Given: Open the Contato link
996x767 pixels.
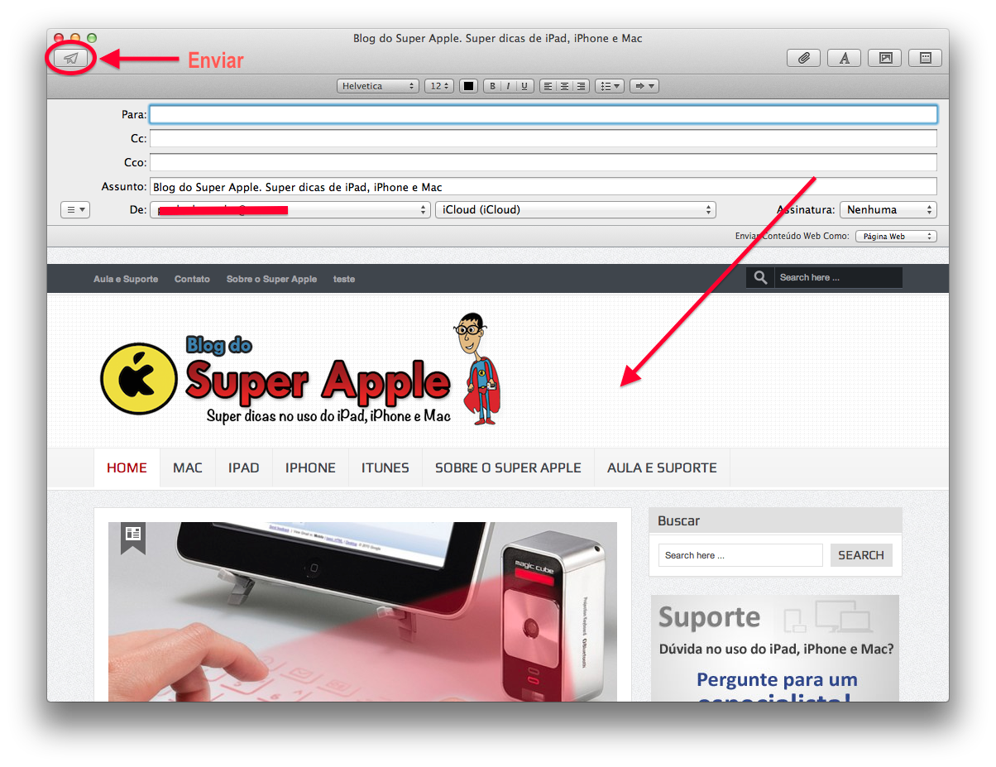Looking at the screenshot, I should pyautogui.click(x=192, y=279).
